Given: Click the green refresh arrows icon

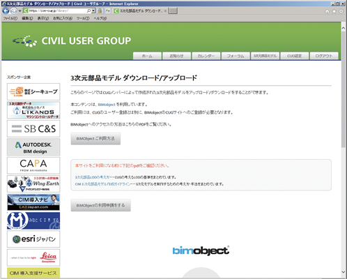Looking at the screenshot, I should click(108, 10).
